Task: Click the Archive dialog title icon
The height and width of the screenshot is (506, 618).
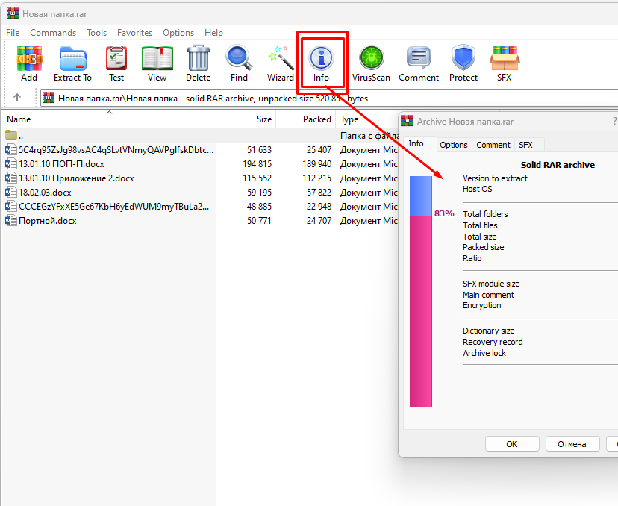Action: point(407,121)
